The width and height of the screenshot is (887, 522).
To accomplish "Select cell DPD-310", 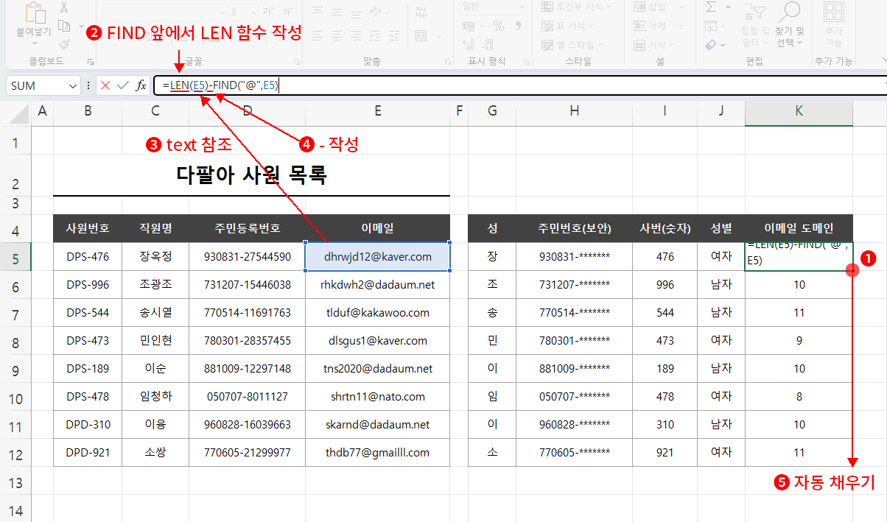I will tap(88, 424).
